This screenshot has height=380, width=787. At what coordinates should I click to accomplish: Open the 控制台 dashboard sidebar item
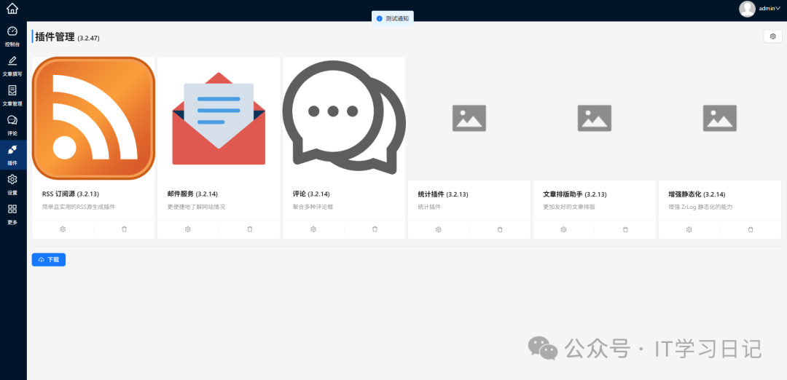point(12,36)
